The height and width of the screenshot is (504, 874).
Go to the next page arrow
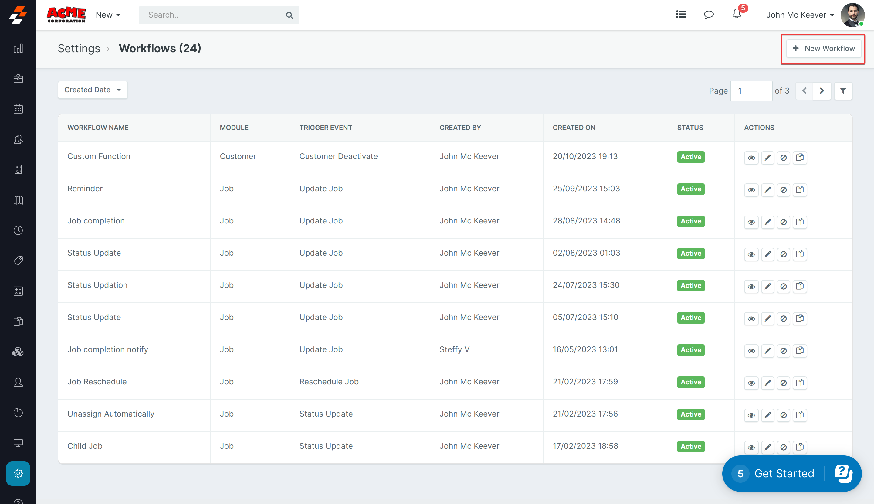pyautogui.click(x=822, y=91)
